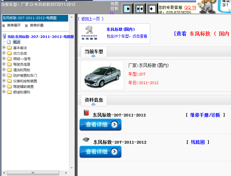Screen dimensions: 231x176
Task: Click the 菜单折叠 menu collapse icon
Action: pyautogui.click(x=27, y=26)
